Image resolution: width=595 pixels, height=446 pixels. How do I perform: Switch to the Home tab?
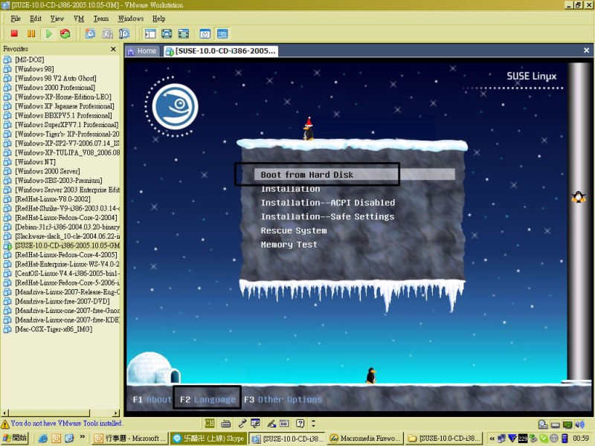pyautogui.click(x=143, y=51)
